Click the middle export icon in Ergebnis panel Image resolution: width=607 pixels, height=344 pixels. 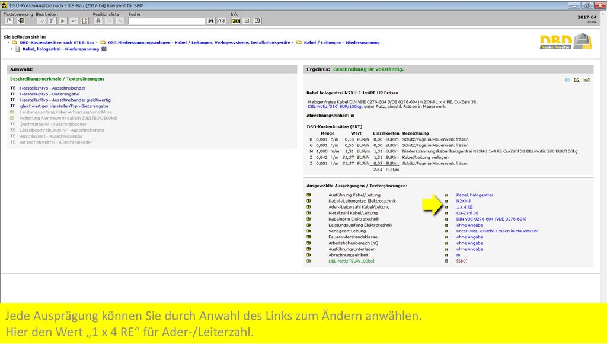point(577,80)
